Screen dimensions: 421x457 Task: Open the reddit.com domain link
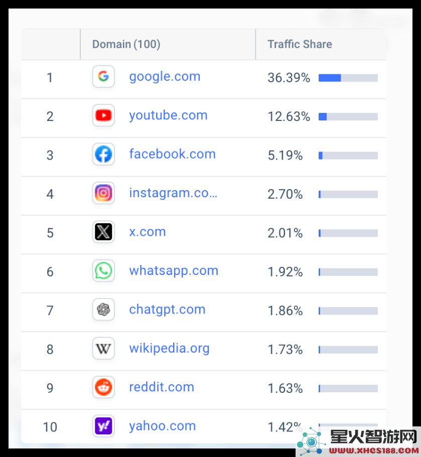[x=162, y=387]
